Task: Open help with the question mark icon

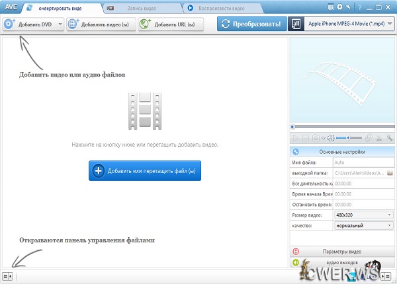Action: [359, 7]
